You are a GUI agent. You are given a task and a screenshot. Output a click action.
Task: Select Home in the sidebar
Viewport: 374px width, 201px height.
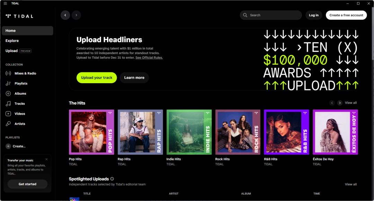click(10, 30)
